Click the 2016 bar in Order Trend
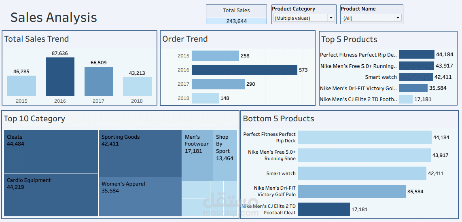The image size is (462, 222). 244,70
